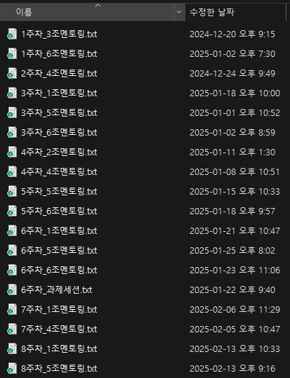Screen dimensions: 290x378
Task: Select file 4주차_4조멘토링.txt by name
Action: pos(59,171)
